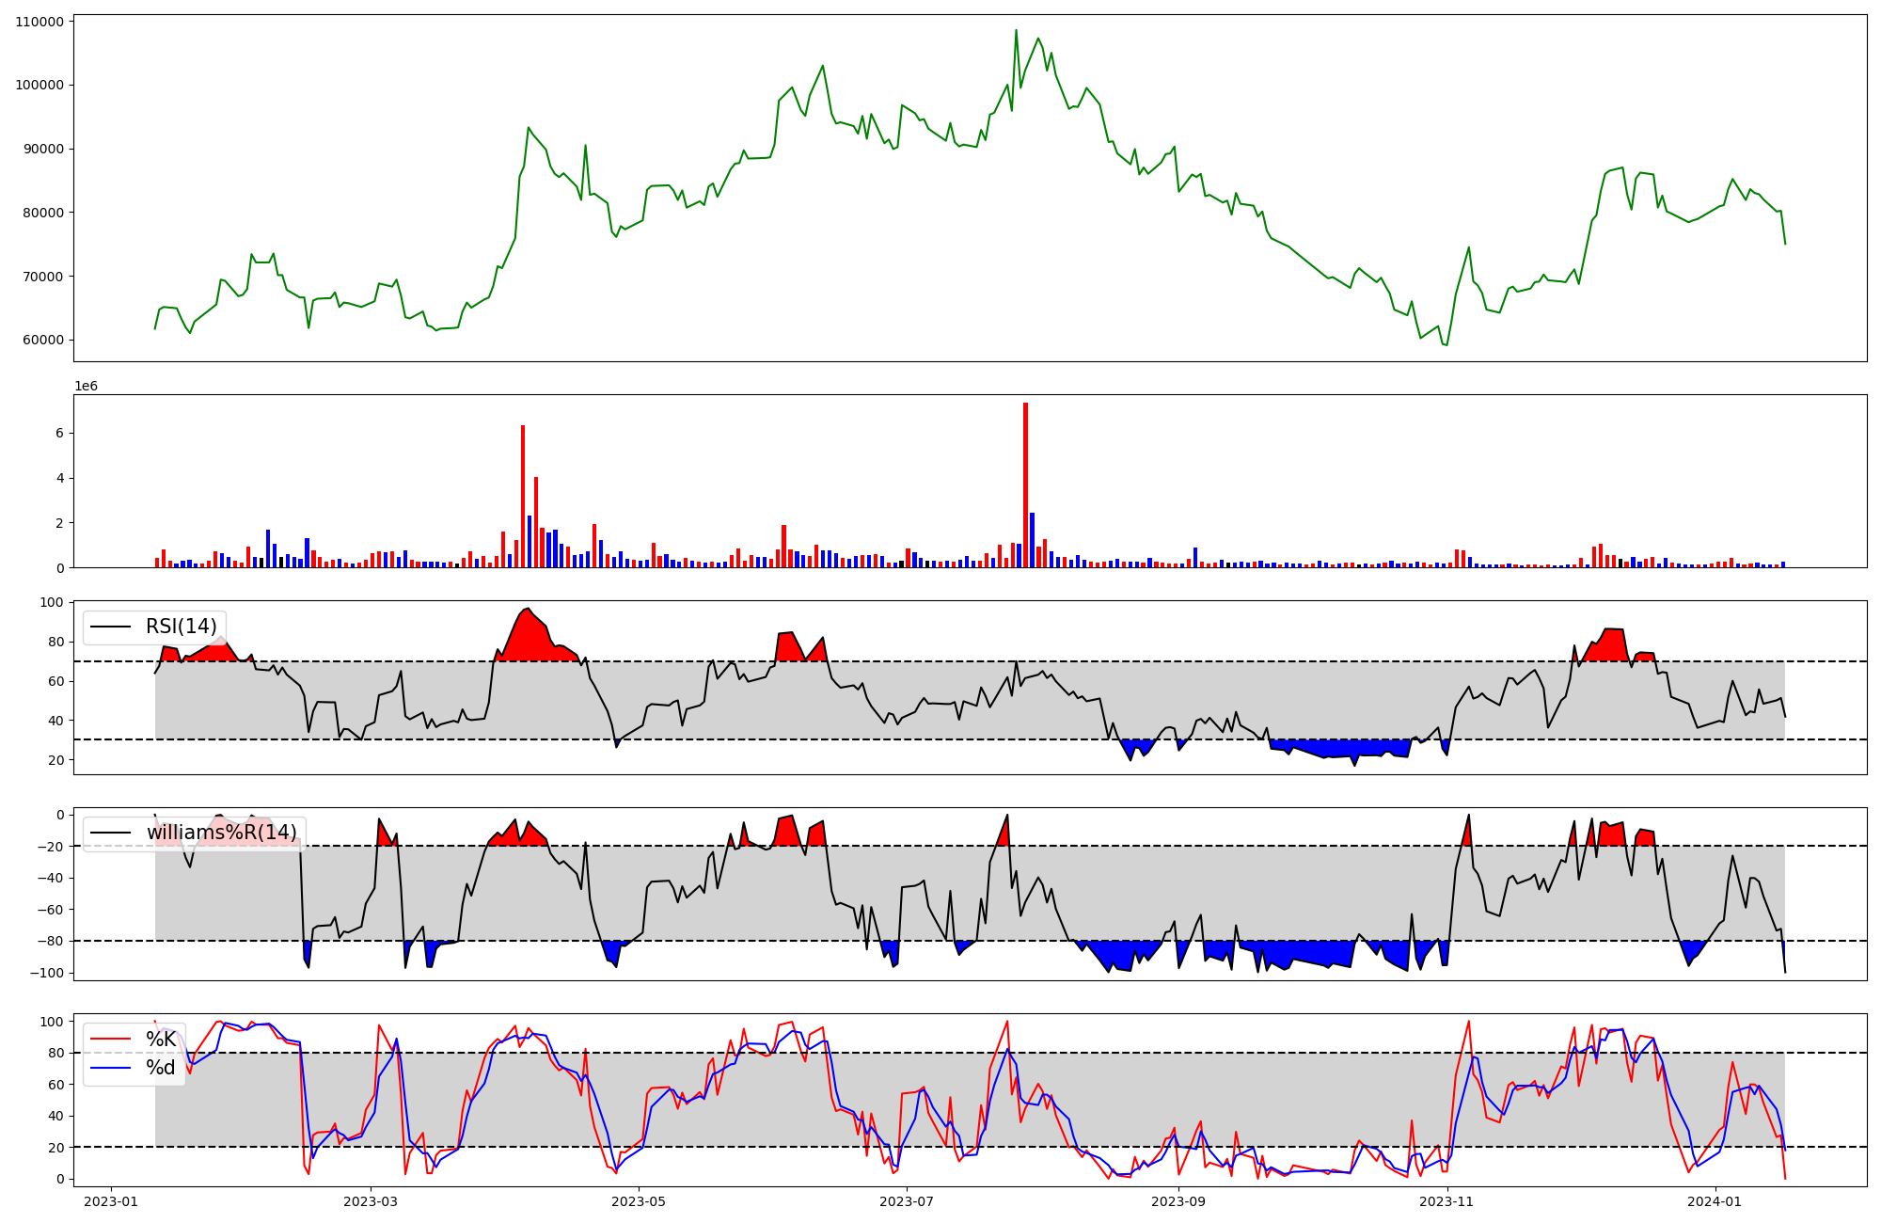The image size is (1881, 1223).
Task: Click the blue RSI oversold area near October
Action: click(1336, 748)
